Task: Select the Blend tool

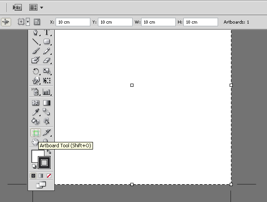Action: tap(47, 112)
